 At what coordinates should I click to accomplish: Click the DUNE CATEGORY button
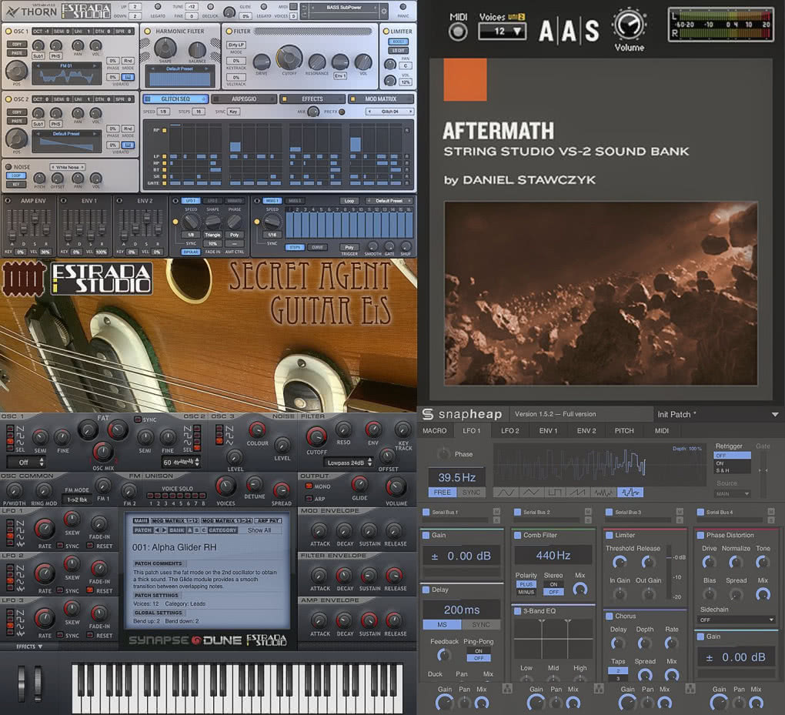[x=222, y=530]
